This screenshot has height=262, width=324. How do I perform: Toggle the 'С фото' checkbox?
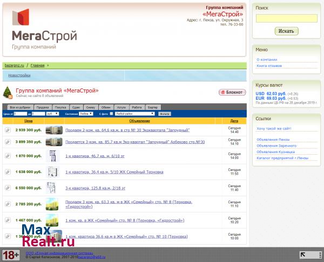pos(111,114)
